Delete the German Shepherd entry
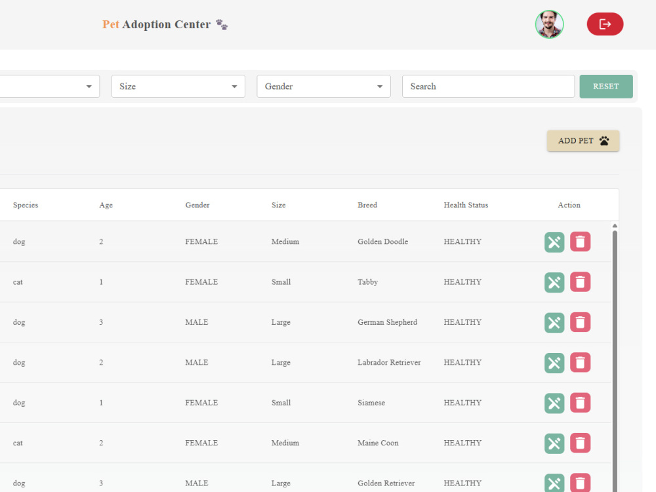Viewport: 656px width, 492px height. point(581,322)
